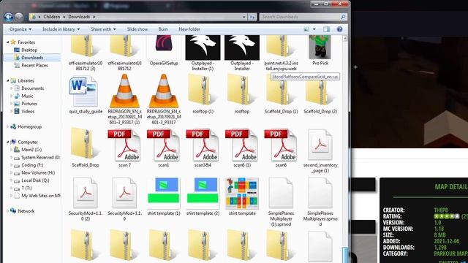The width and height of the screenshot is (468, 263).
Task: Open the Videos library
Action: click(x=28, y=111)
